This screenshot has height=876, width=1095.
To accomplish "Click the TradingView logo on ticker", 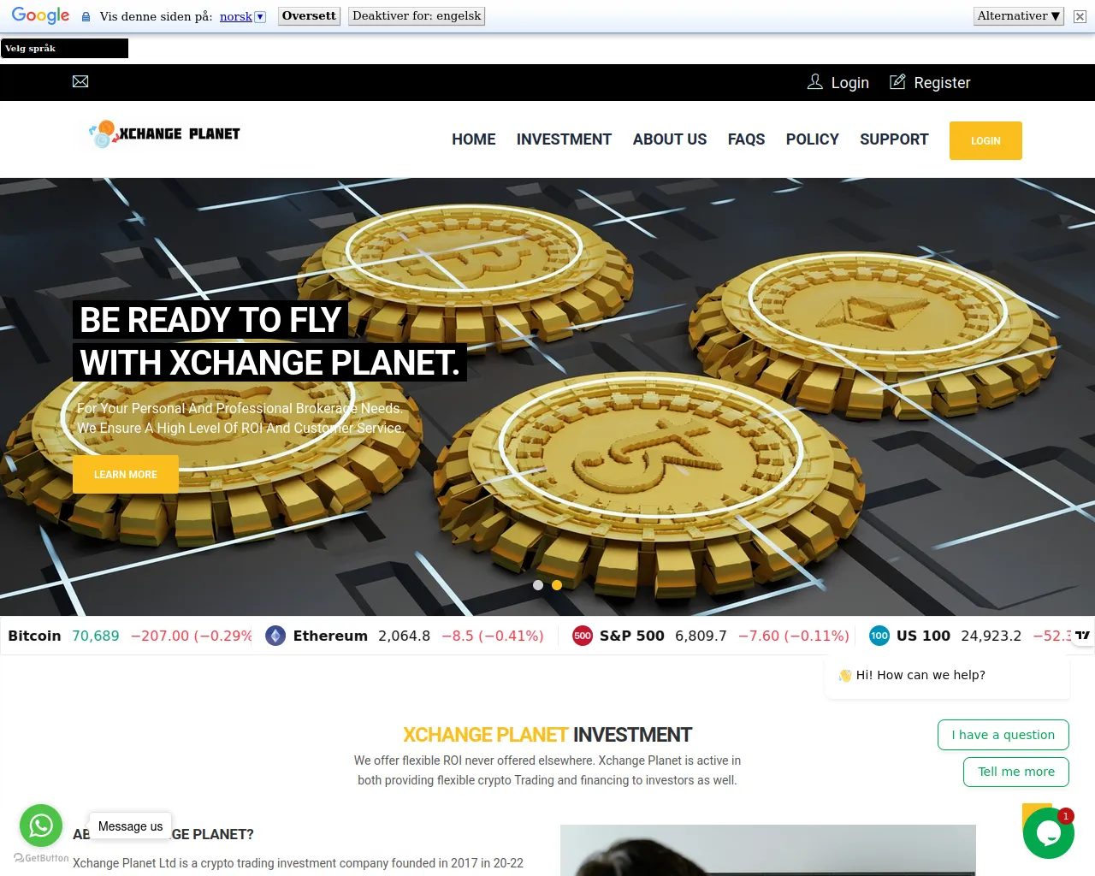I will pos(1083,635).
